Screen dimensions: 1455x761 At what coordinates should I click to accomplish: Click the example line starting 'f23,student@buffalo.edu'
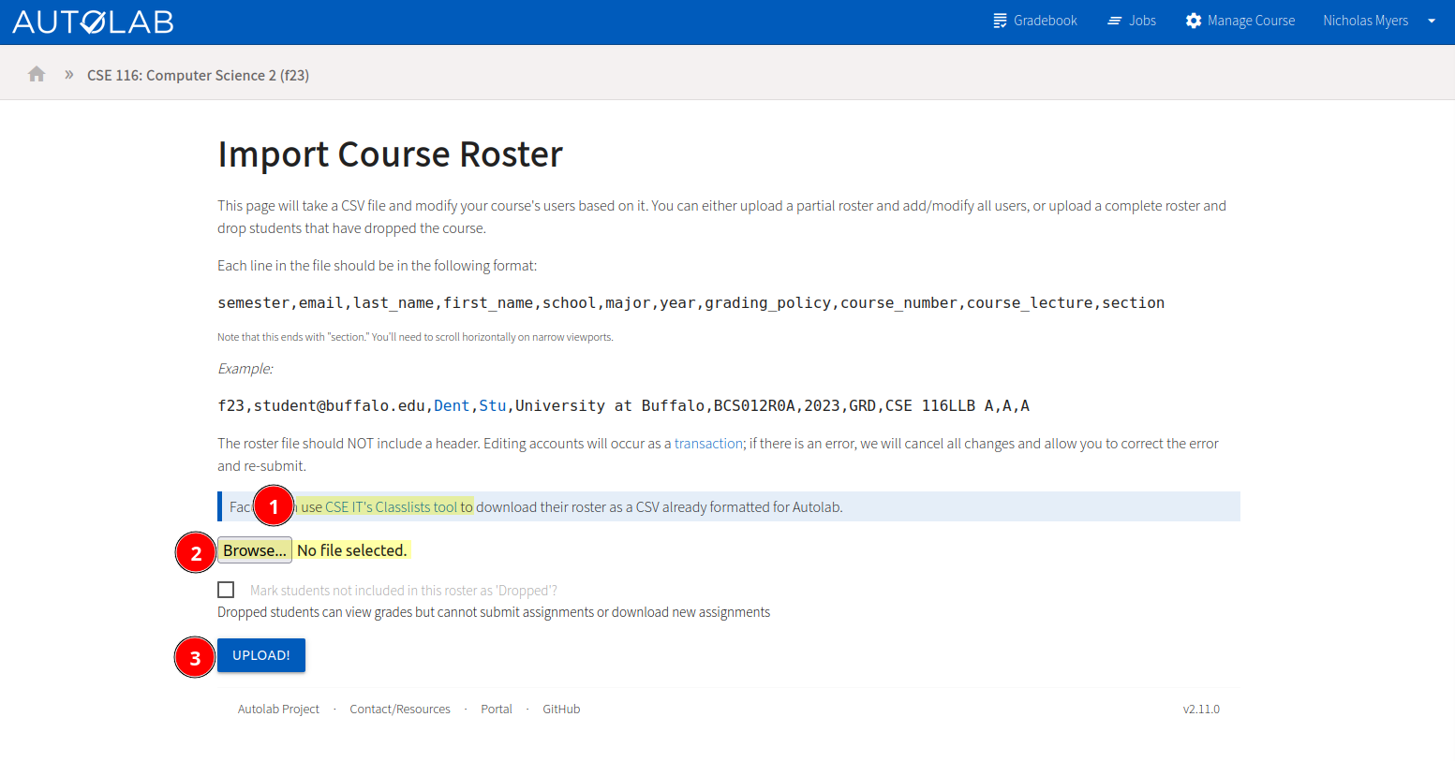624,406
